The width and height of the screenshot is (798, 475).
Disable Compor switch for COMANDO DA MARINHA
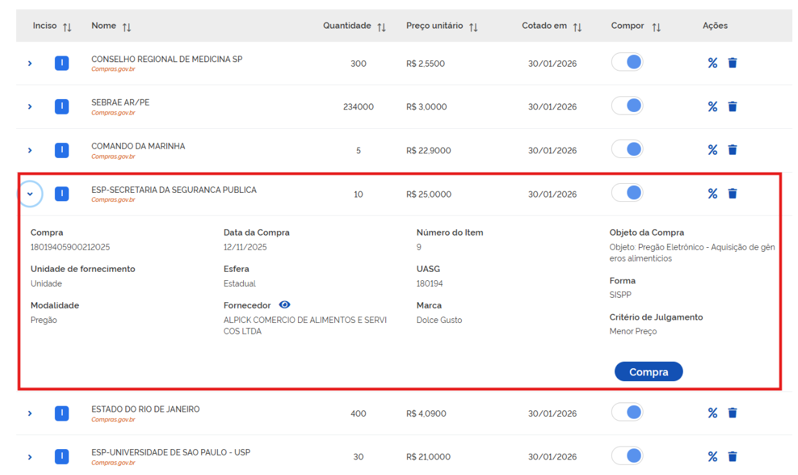pos(627,149)
